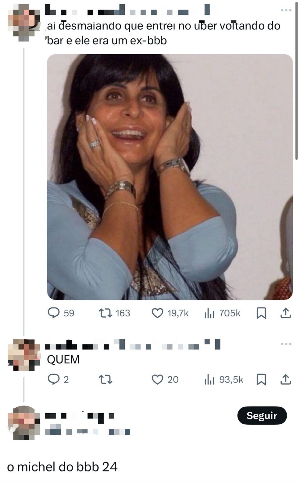This screenshot has width=300, height=485.
Task: Open more options for the main tweet
Action: (286, 10)
